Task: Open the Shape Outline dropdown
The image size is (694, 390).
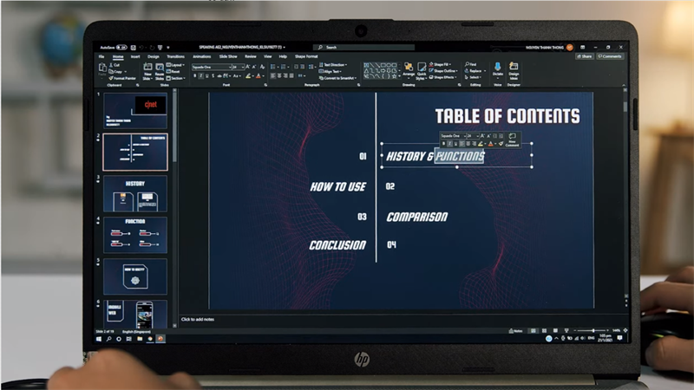Action: click(x=443, y=71)
